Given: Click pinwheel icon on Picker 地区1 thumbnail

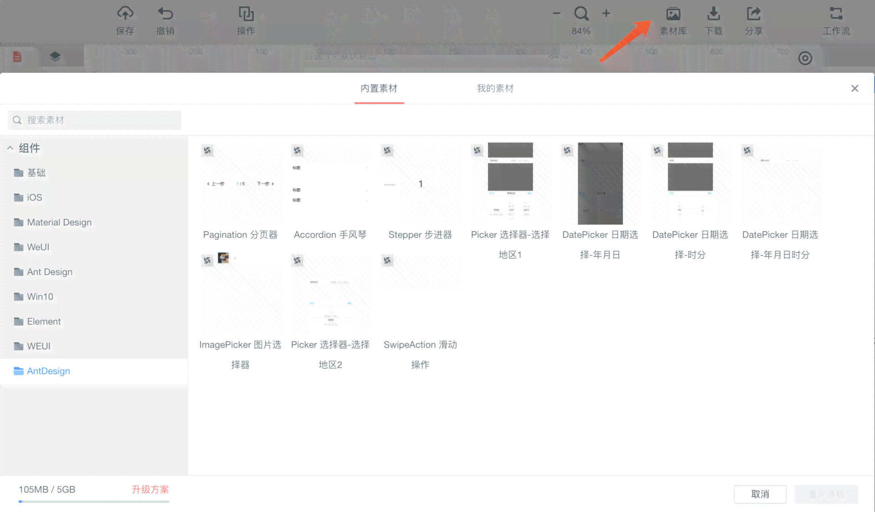Looking at the screenshot, I should [x=477, y=150].
